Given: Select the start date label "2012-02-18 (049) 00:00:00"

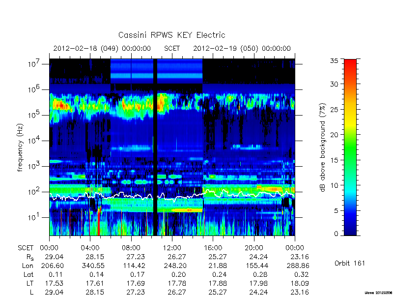Looking at the screenshot, I should [102, 48].
